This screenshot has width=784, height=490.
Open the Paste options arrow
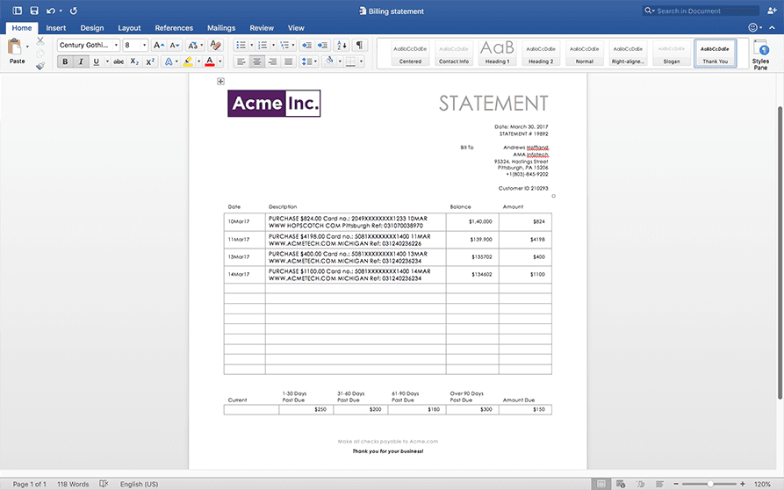coord(27,47)
